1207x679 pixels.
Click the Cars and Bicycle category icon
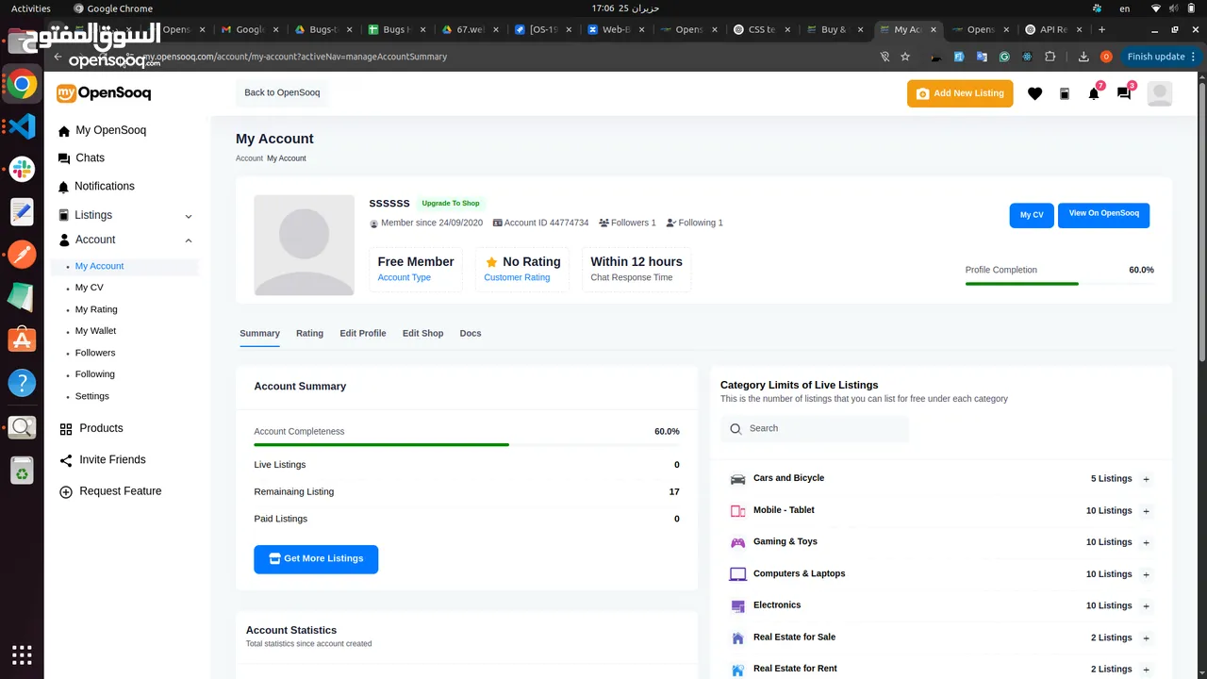[x=737, y=479]
